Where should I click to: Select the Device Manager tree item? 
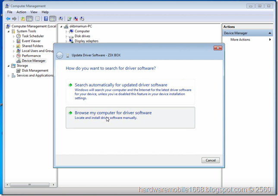point(34,61)
